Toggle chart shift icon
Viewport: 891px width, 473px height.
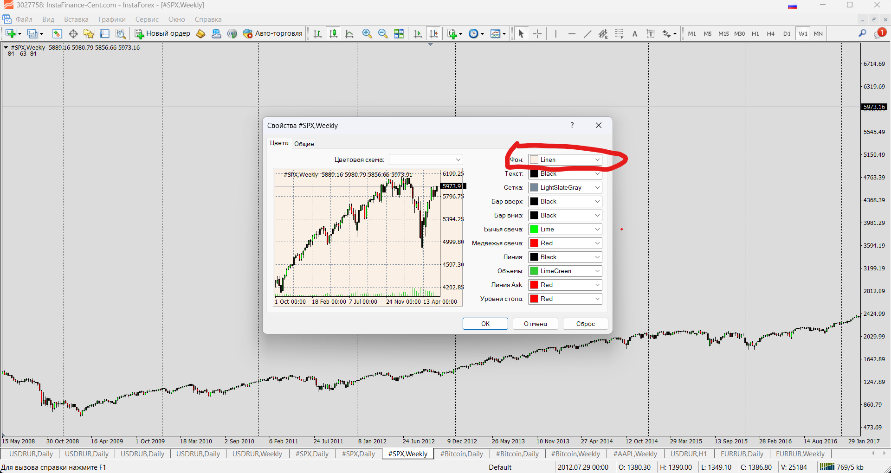(433, 33)
